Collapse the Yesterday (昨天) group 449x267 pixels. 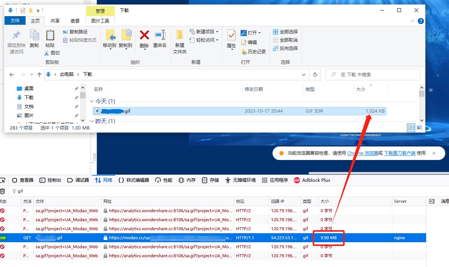[92, 121]
